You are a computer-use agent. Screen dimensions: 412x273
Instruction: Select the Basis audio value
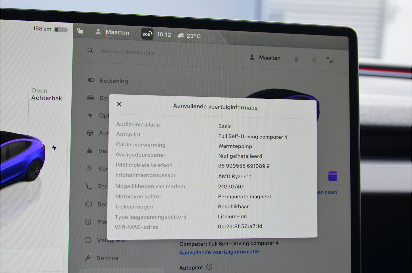pos(225,126)
